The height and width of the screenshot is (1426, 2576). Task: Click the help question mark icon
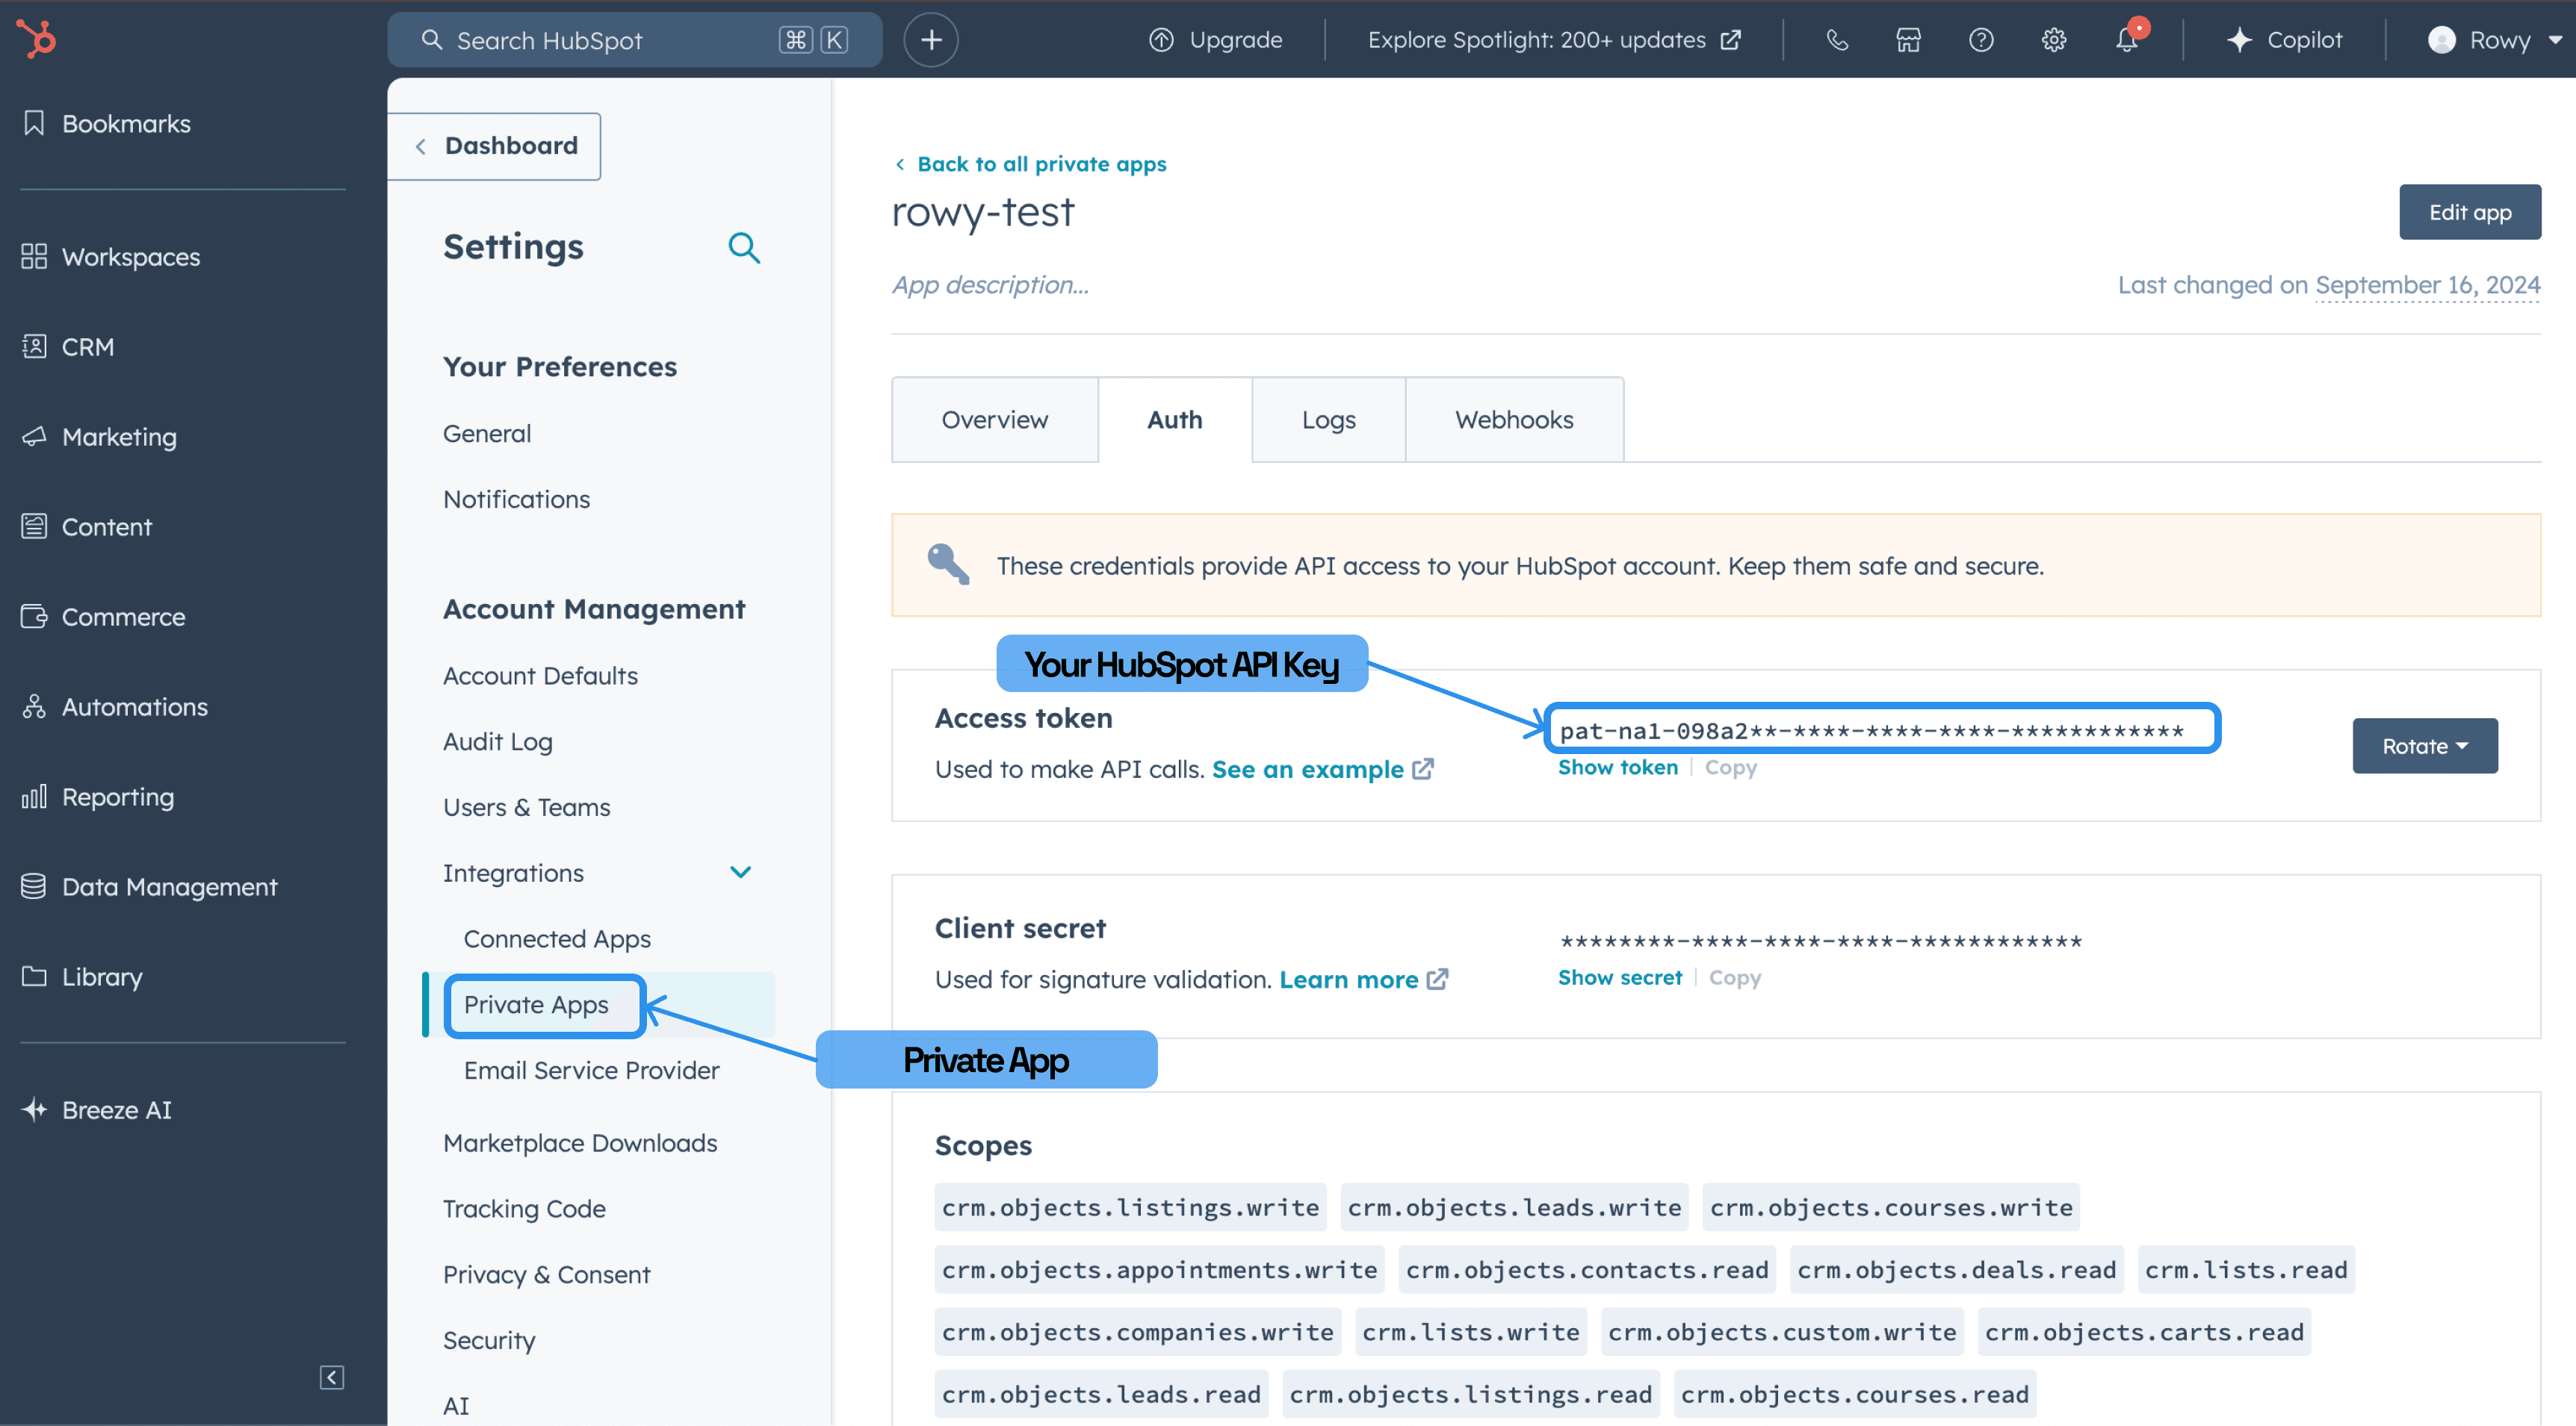pos(1982,39)
